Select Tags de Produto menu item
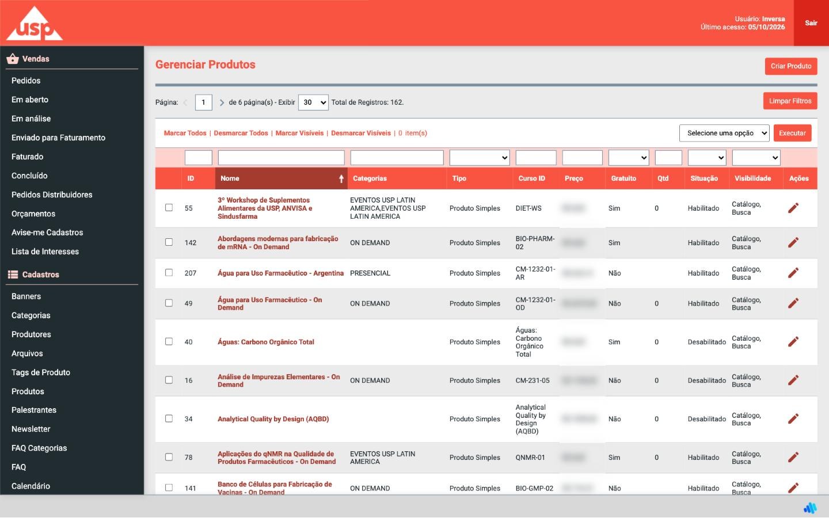The image size is (829, 518). pyautogui.click(x=41, y=372)
